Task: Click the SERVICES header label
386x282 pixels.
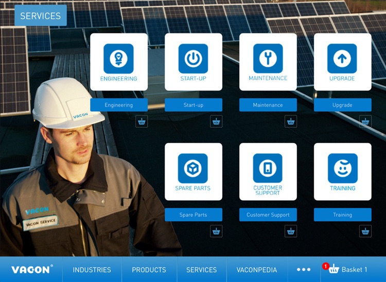Action: (x=41, y=15)
